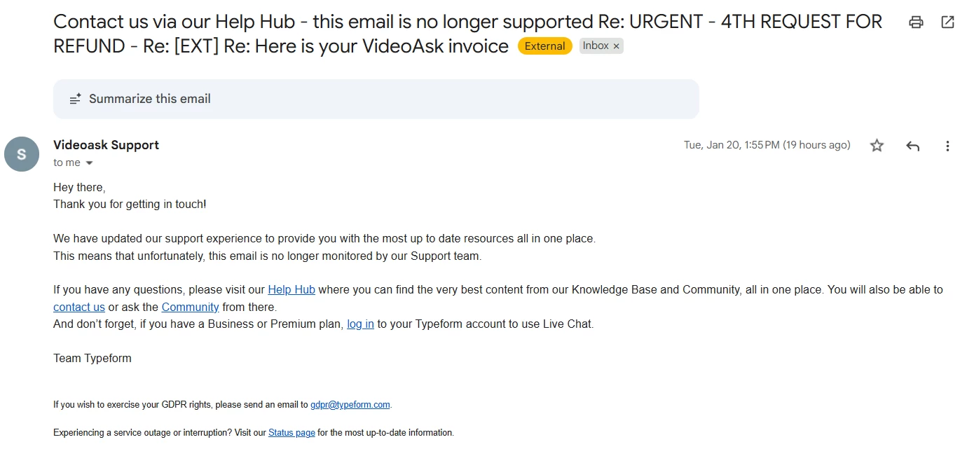The height and width of the screenshot is (456, 967).
Task: Star this Videoask Support email
Action: click(x=877, y=146)
